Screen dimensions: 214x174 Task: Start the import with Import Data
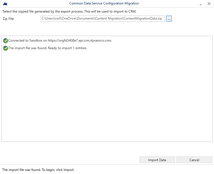pos(157,160)
